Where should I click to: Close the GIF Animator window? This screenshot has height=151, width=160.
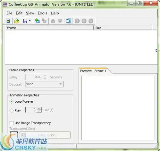[x=151, y=3]
